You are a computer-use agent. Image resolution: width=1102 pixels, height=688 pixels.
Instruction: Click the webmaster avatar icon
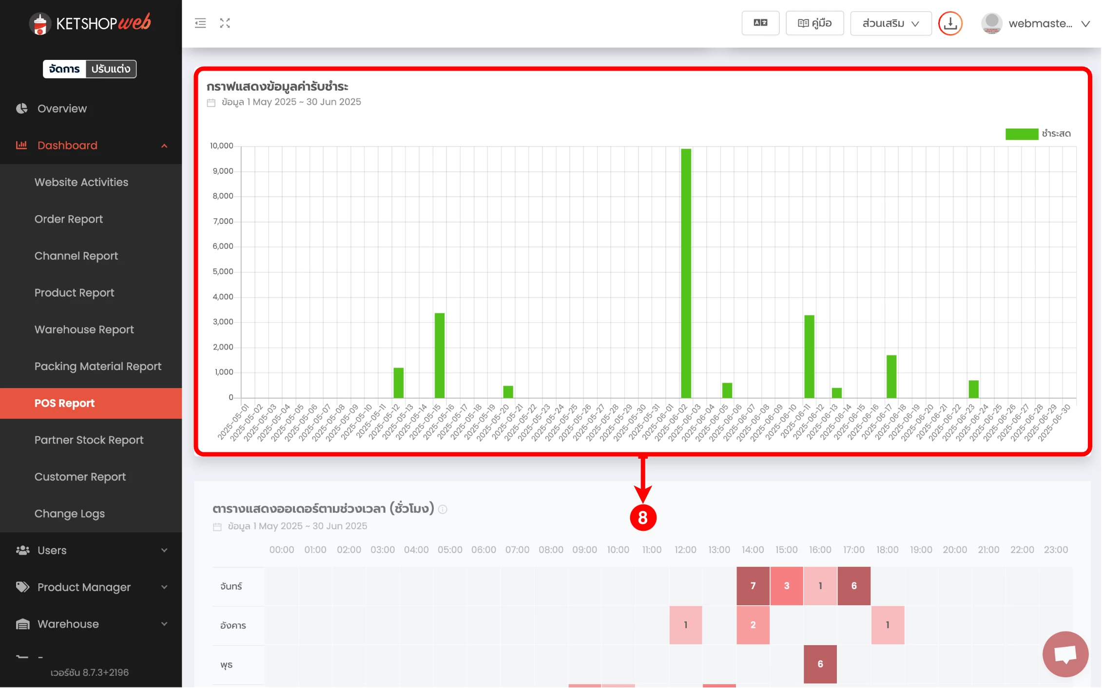[991, 23]
